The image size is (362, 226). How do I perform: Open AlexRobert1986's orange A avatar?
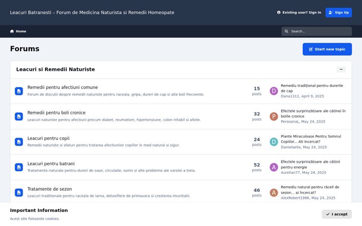pyautogui.click(x=274, y=192)
